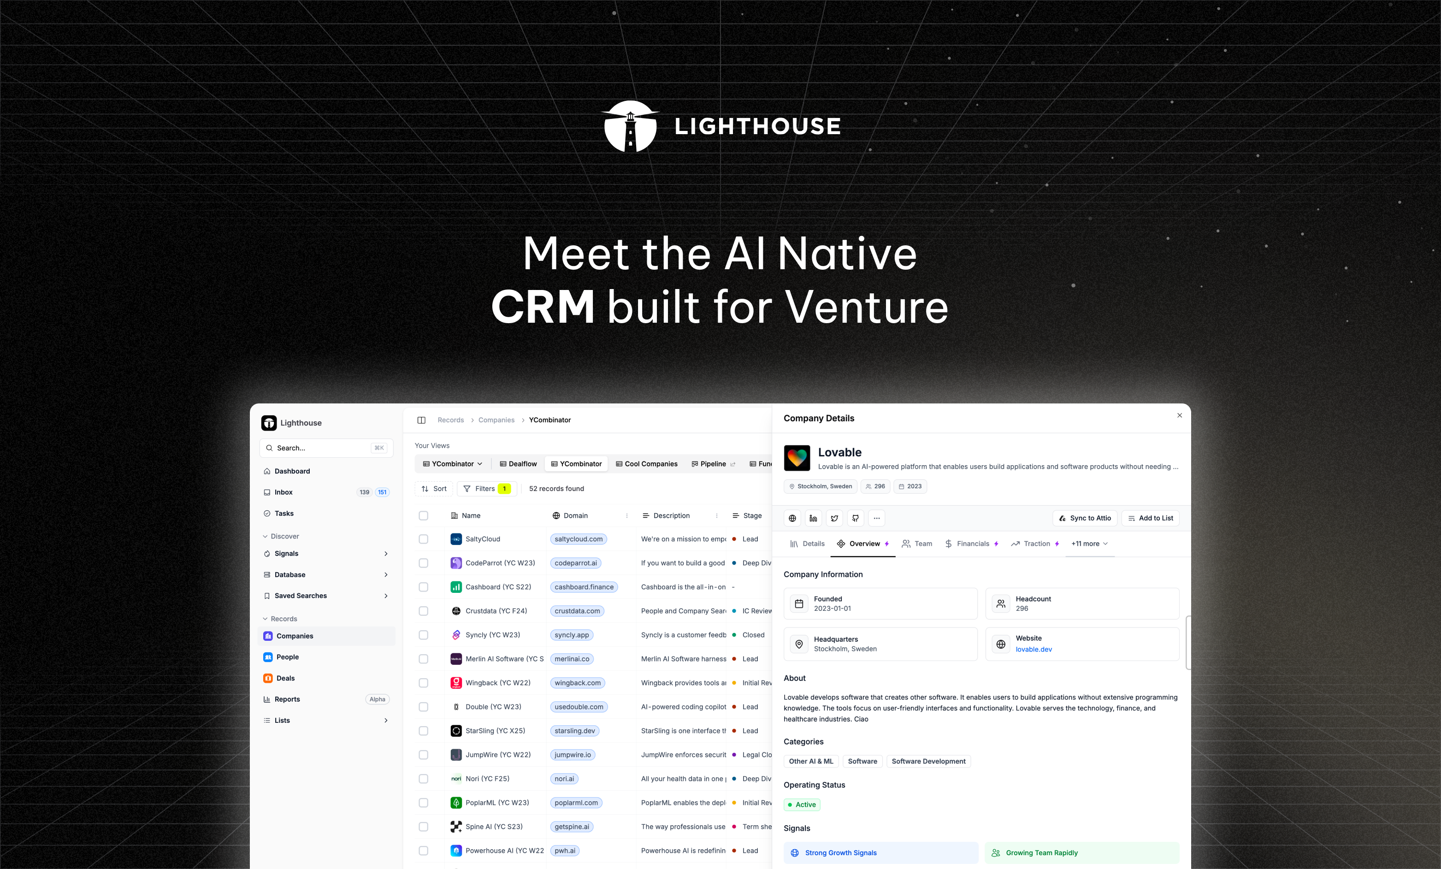Image resolution: width=1441 pixels, height=869 pixels.
Task: Open the Financials tab
Action: 972,543
